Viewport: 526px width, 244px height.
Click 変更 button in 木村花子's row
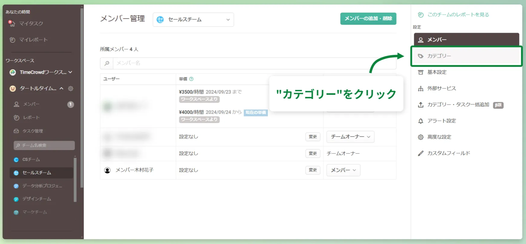point(313,170)
